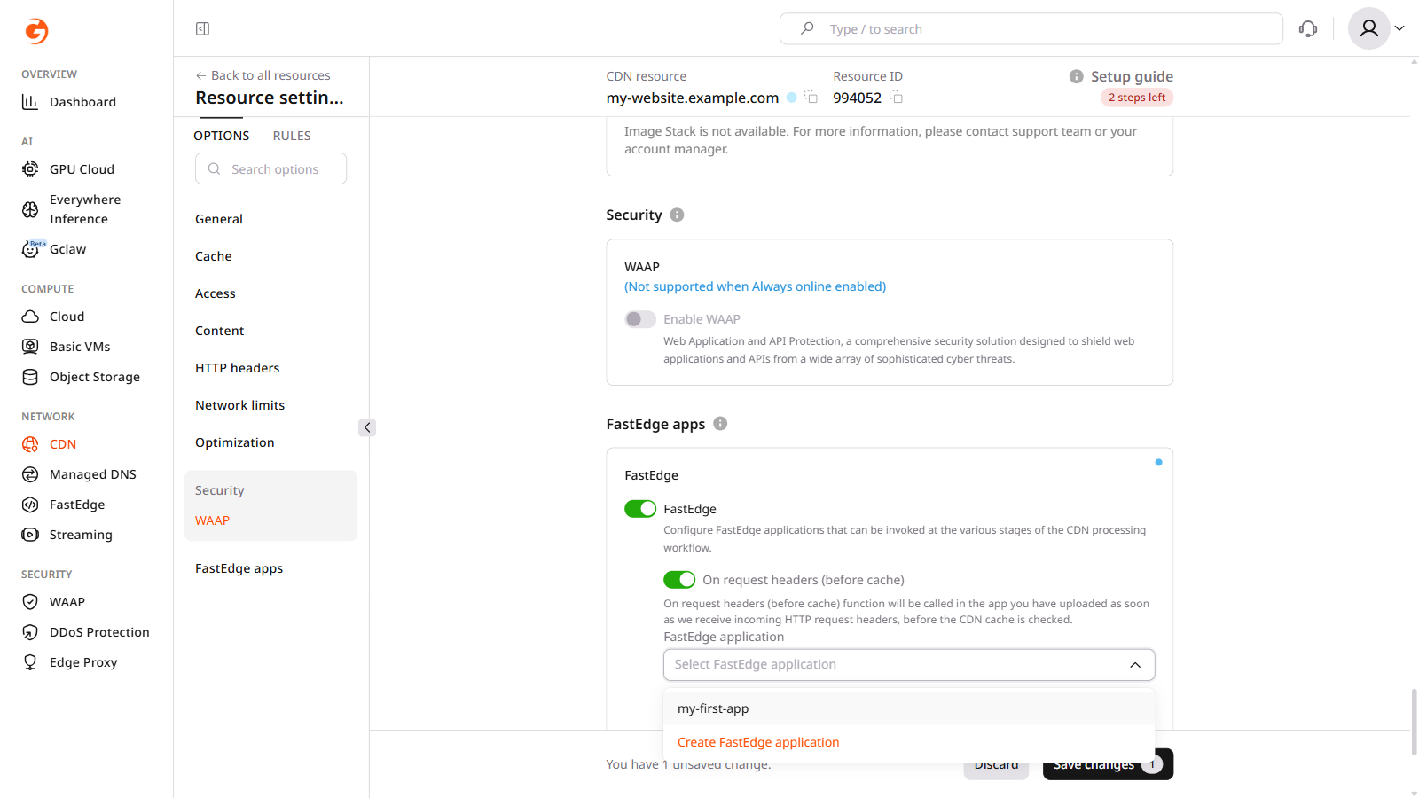The width and height of the screenshot is (1419, 798).
Task: Open the Setup guide
Action: tap(1132, 76)
